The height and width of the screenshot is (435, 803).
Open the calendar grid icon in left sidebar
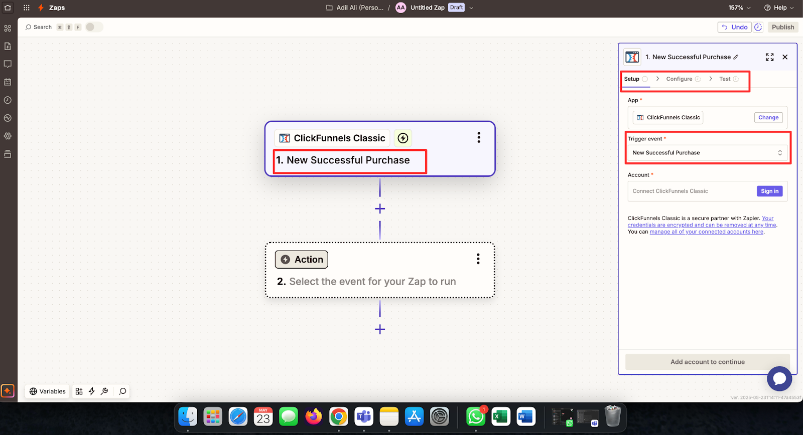(8, 82)
